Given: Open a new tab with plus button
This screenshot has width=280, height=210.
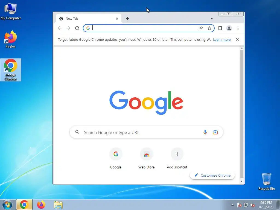Looking at the screenshot, I should click(x=127, y=19).
